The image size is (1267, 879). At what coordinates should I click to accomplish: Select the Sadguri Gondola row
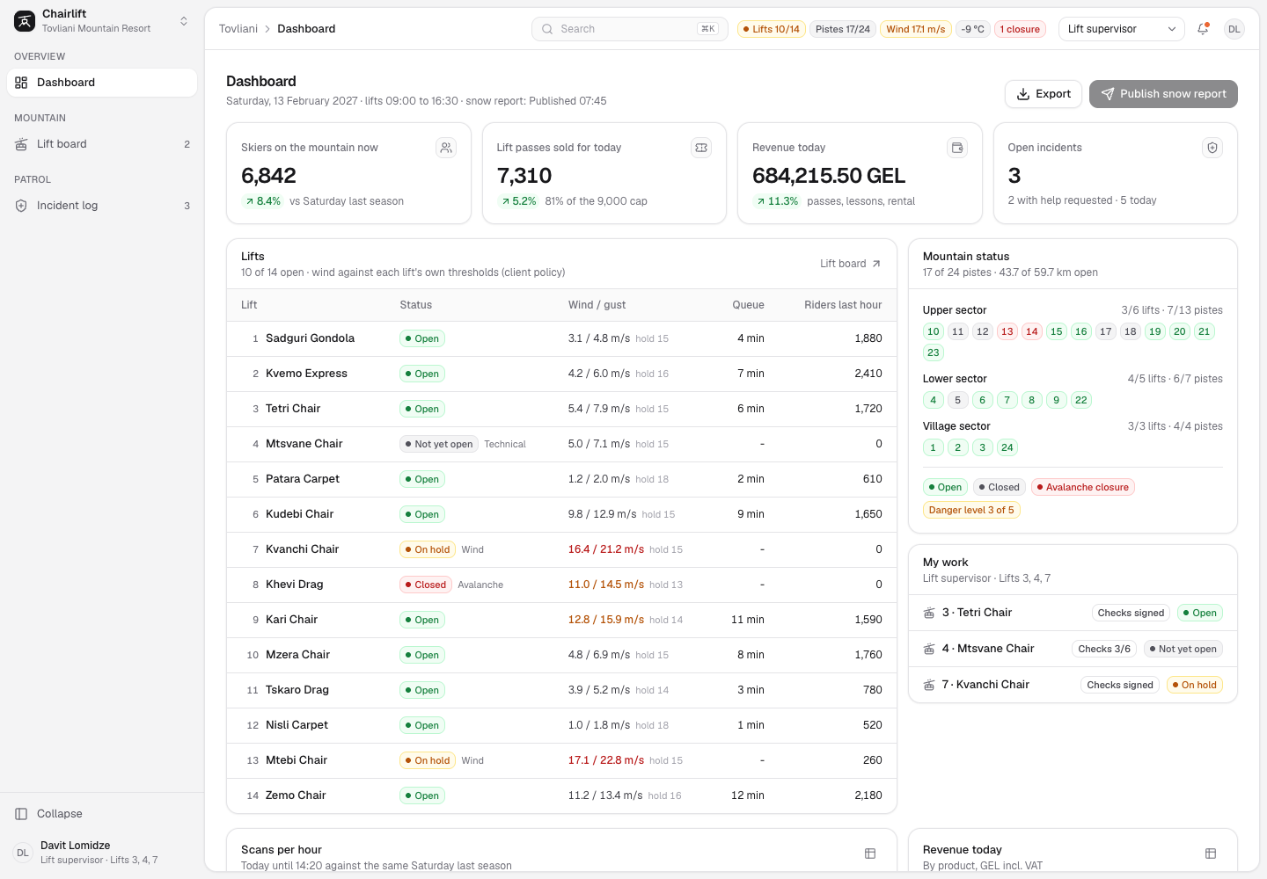pyautogui.click(x=561, y=338)
